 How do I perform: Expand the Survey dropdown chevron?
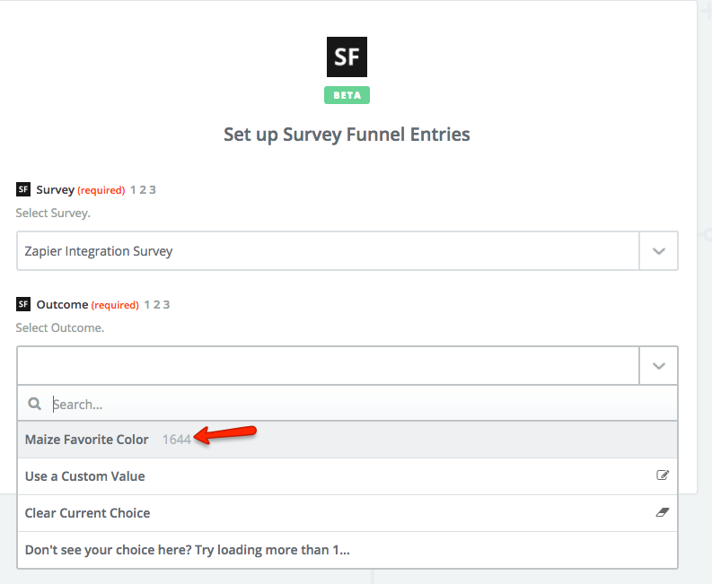[658, 251]
